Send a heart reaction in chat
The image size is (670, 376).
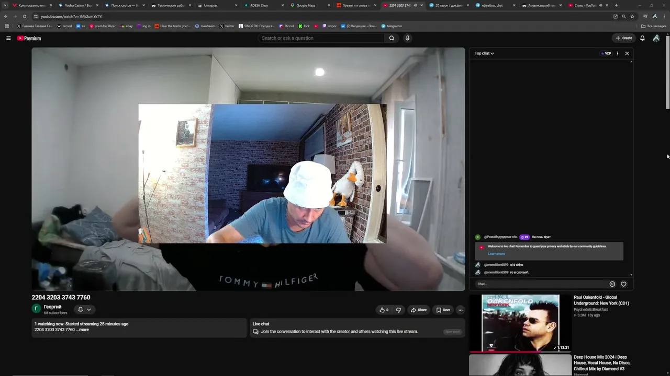[x=623, y=284]
